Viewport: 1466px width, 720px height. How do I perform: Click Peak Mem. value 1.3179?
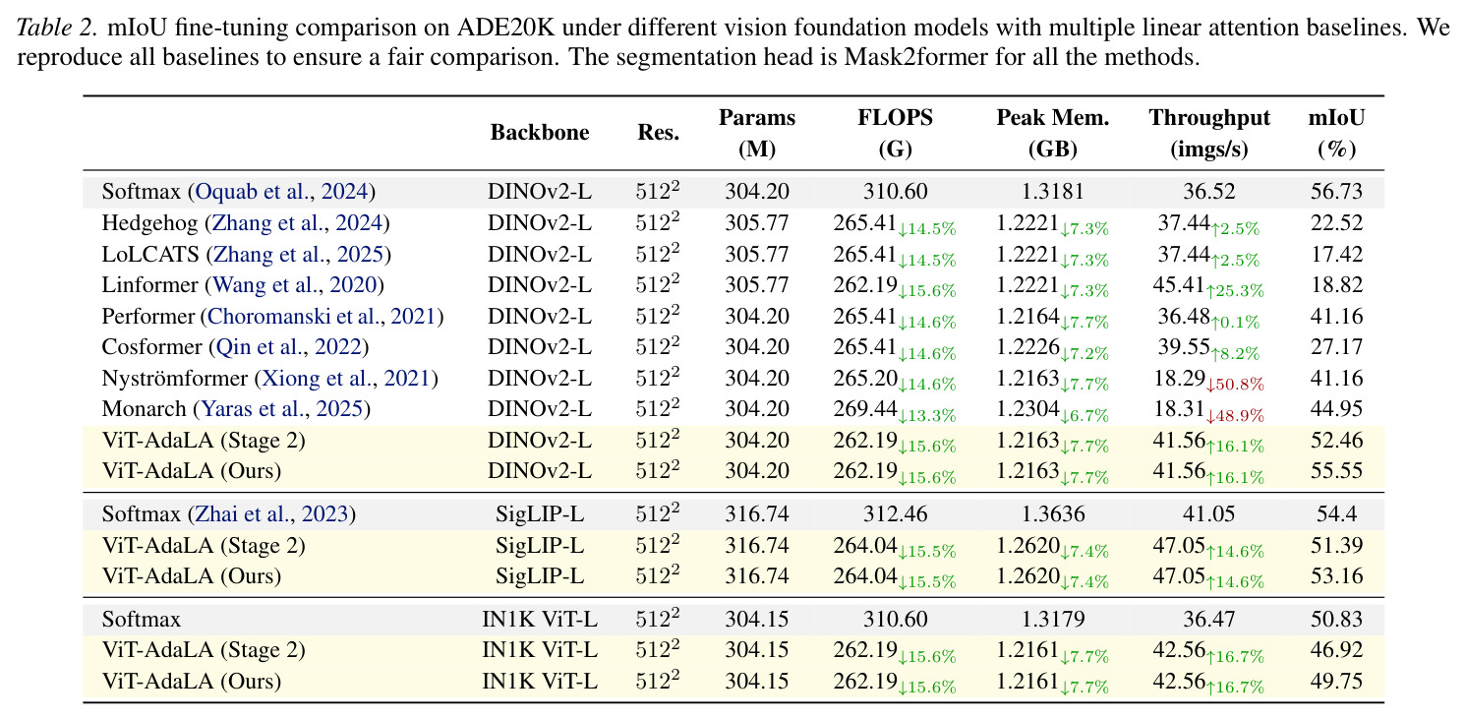point(1053,620)
